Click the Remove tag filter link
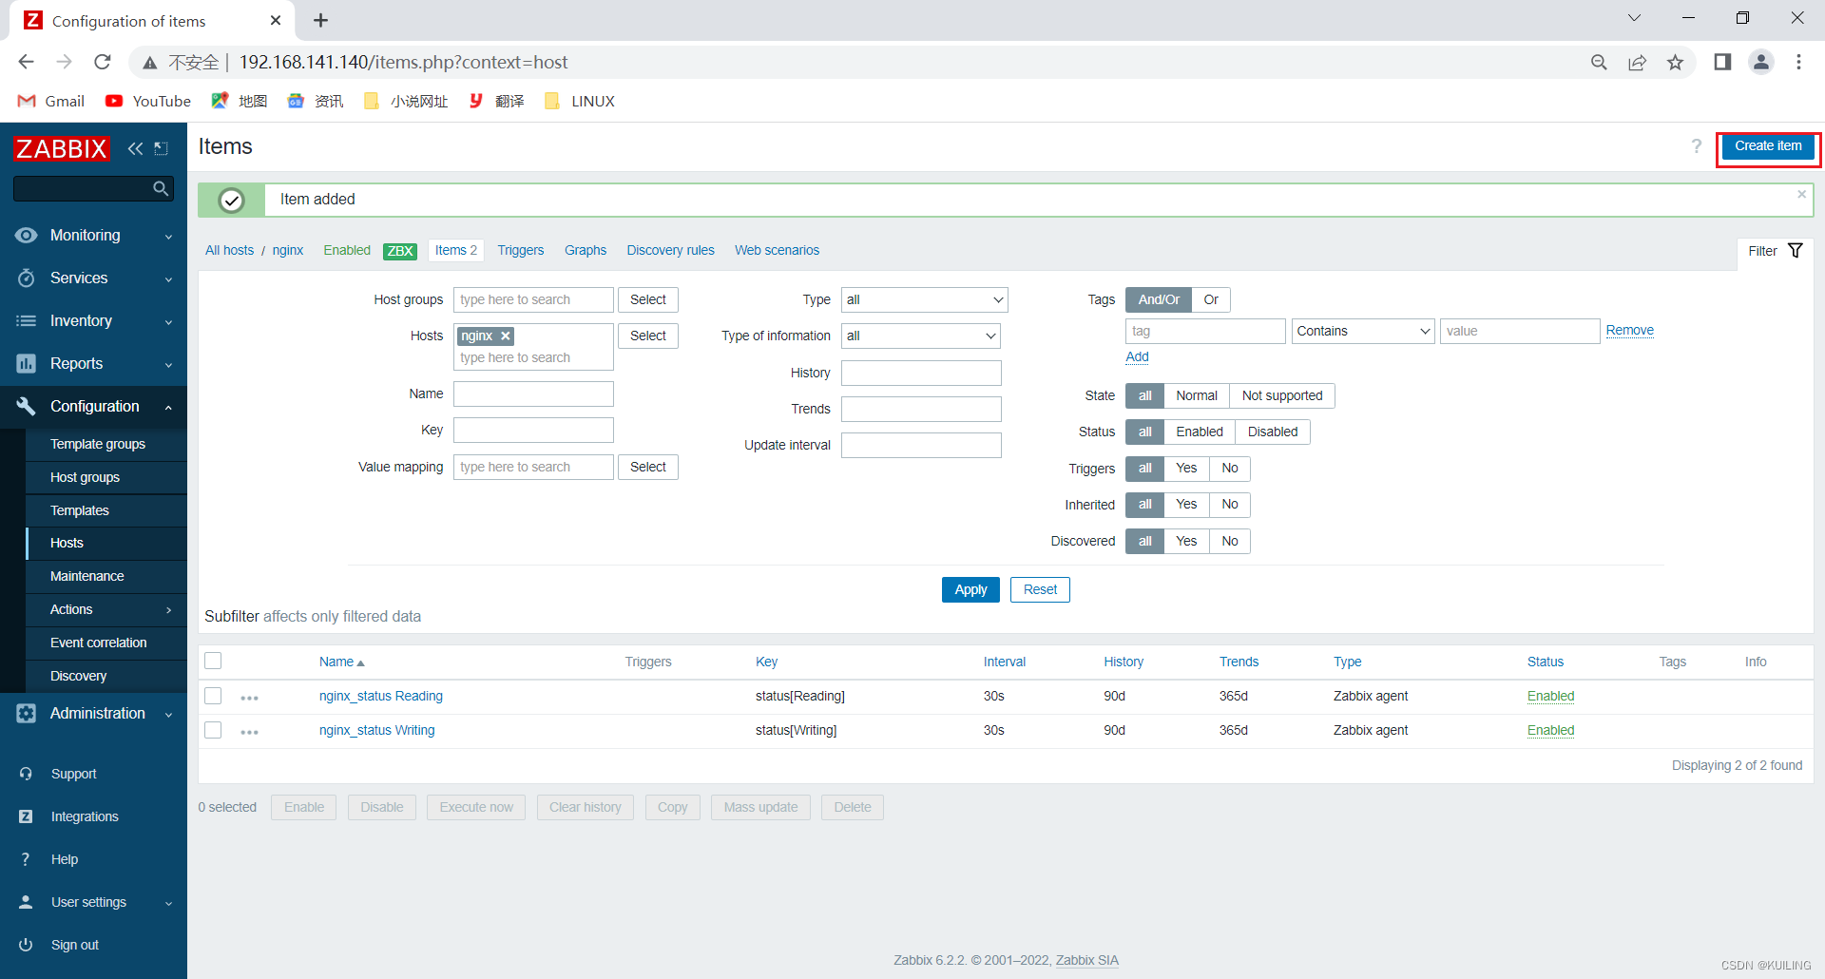1825x979 pixels. [1630, 330]
